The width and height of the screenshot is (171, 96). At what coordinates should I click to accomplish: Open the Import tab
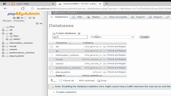pos(156,17)
